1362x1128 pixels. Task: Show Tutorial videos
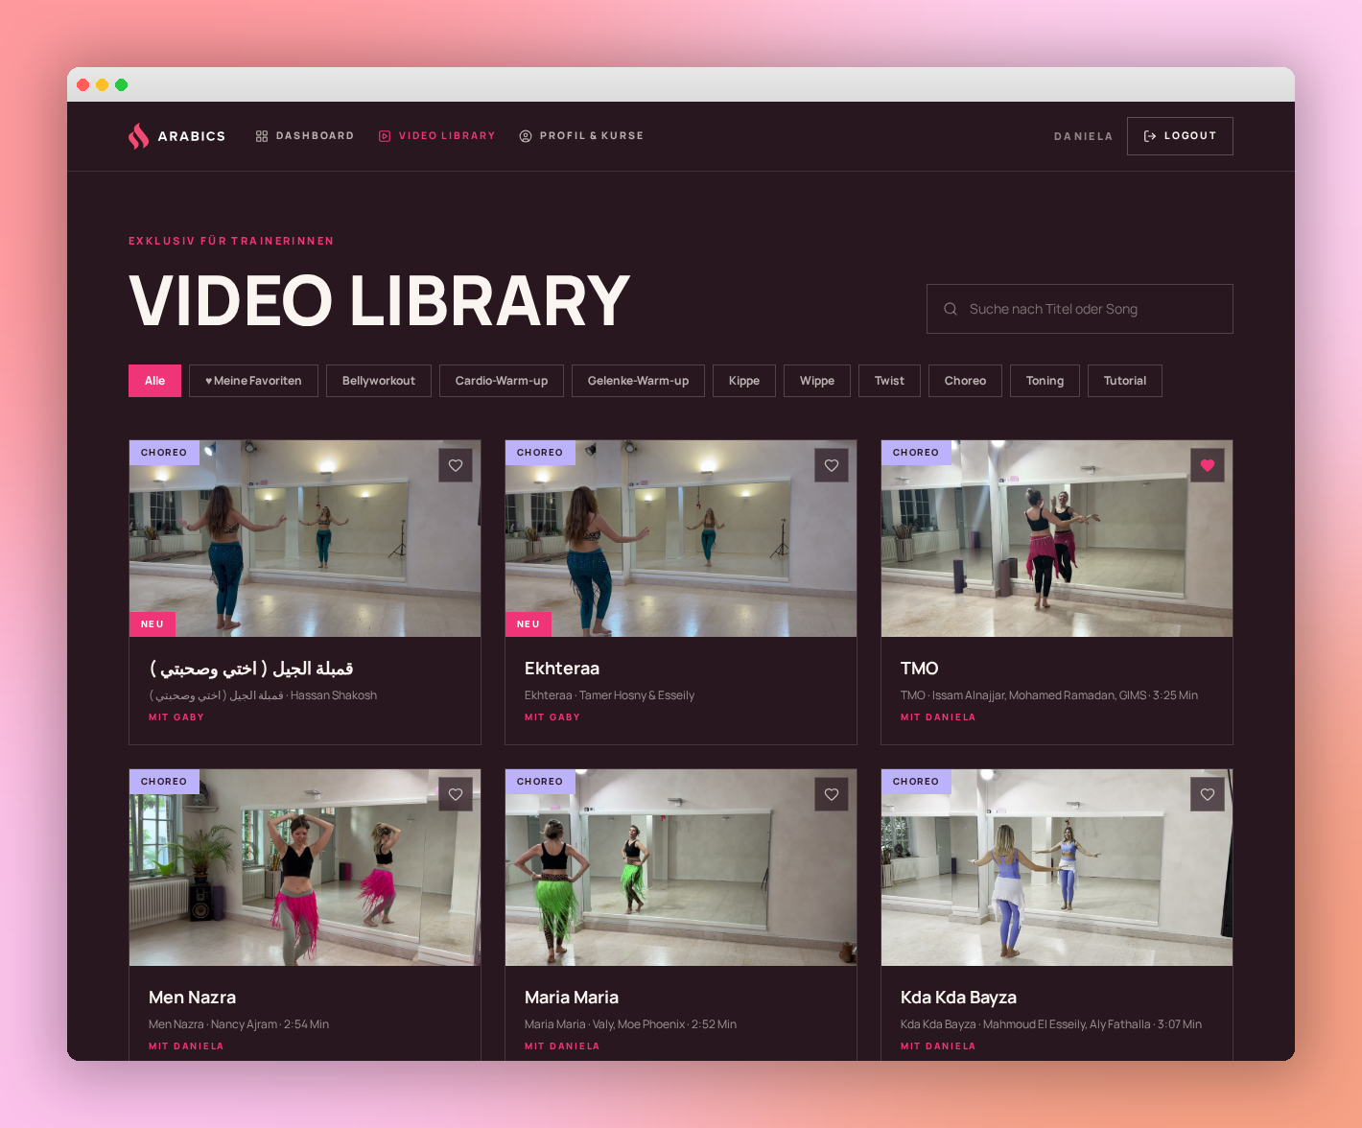click(x=1125, y=381)
